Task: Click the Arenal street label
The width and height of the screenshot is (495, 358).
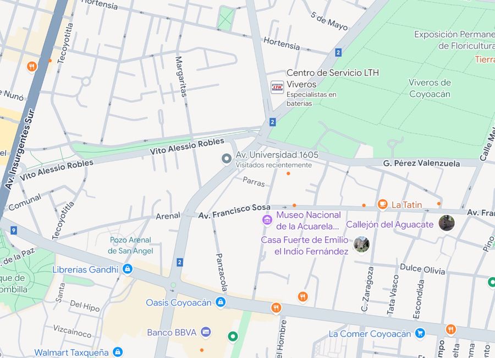Action: click(168, 216)
